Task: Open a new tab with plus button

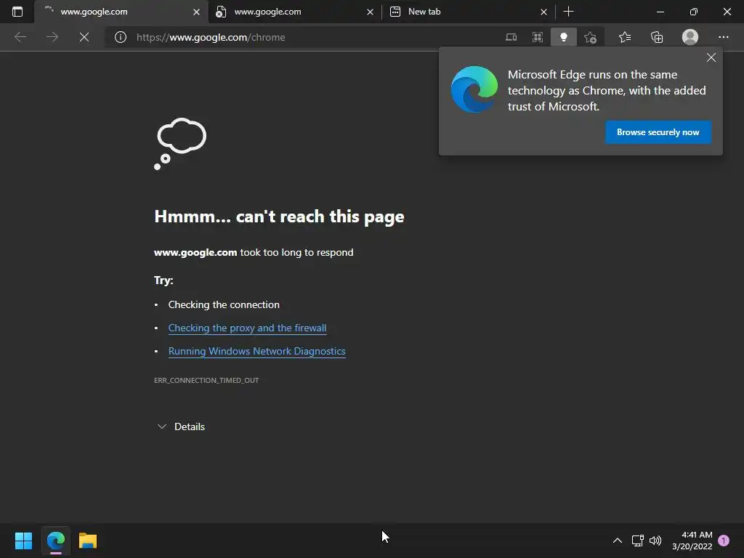Action: coord(568,12)
